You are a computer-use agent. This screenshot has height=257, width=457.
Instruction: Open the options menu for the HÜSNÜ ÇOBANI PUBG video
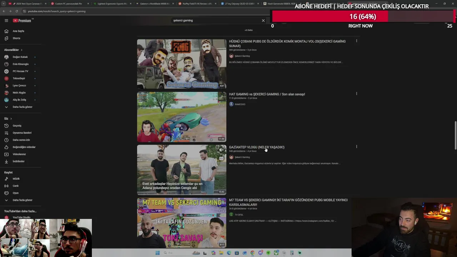point(356,41)
